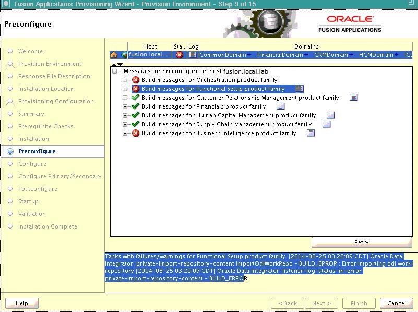Click the Domains column header
418x312 pixels.
[x=306, y=46]
